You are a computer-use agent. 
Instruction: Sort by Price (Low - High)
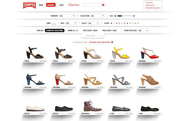tap(90, 30)
